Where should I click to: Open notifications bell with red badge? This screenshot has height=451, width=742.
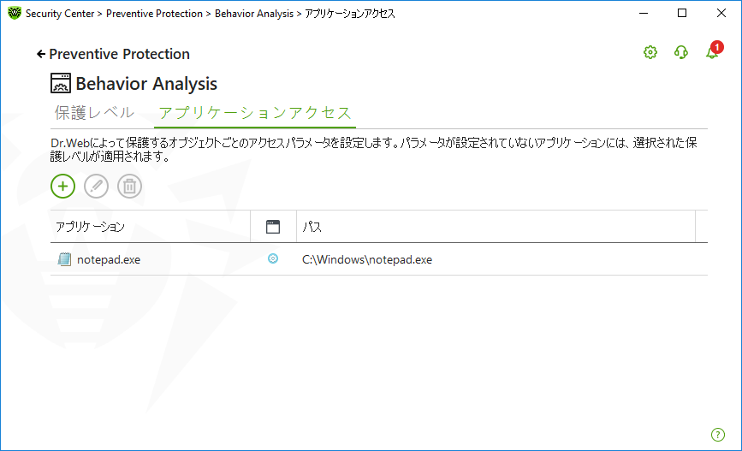[x=714, y=50]
